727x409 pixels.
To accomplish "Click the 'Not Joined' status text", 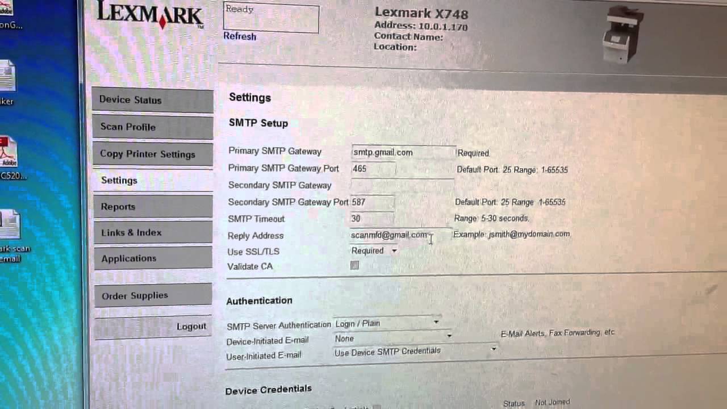I will coord(552,402).
